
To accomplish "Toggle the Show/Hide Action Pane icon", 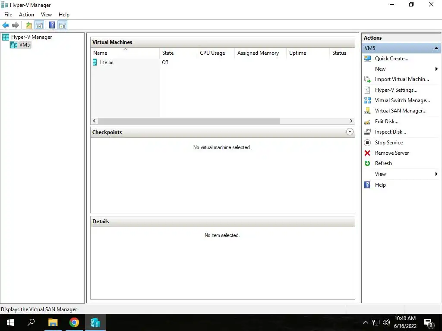I will click(63, 25).
